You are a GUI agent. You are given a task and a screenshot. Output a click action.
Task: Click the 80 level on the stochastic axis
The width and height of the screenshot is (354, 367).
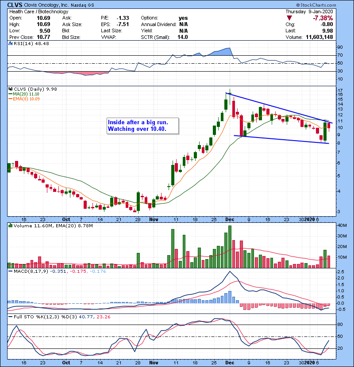340,325
